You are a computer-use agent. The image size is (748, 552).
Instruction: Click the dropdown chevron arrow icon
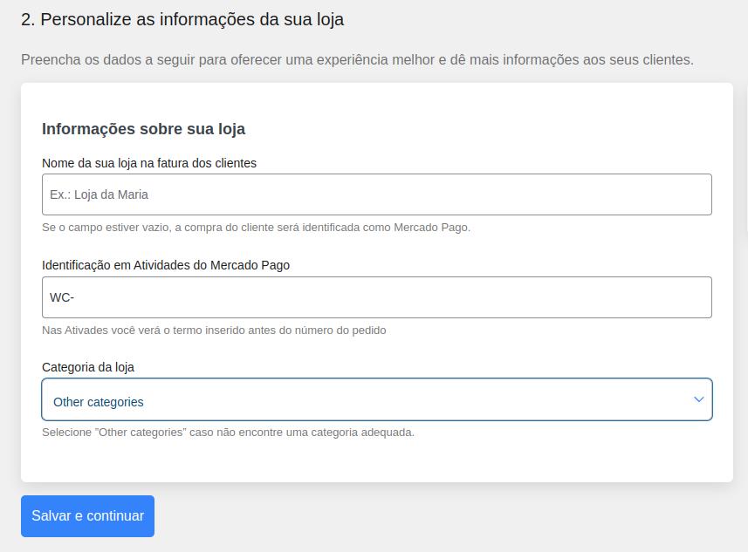[x=698, y=399]
